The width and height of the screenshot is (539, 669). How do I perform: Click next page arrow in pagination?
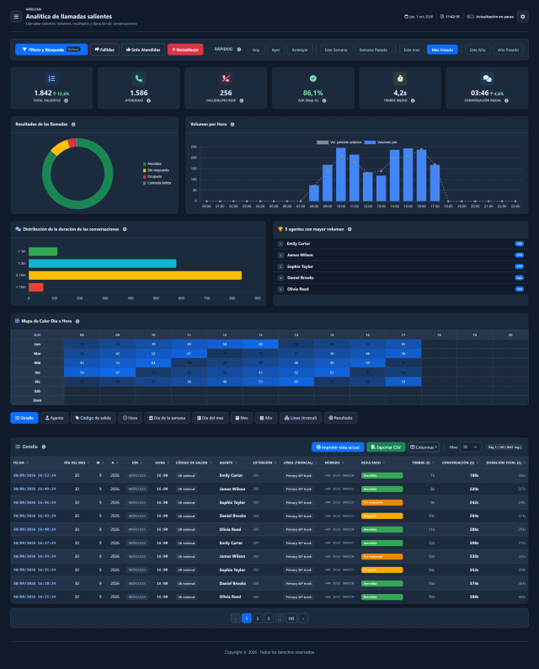click(x=303, y=618)
